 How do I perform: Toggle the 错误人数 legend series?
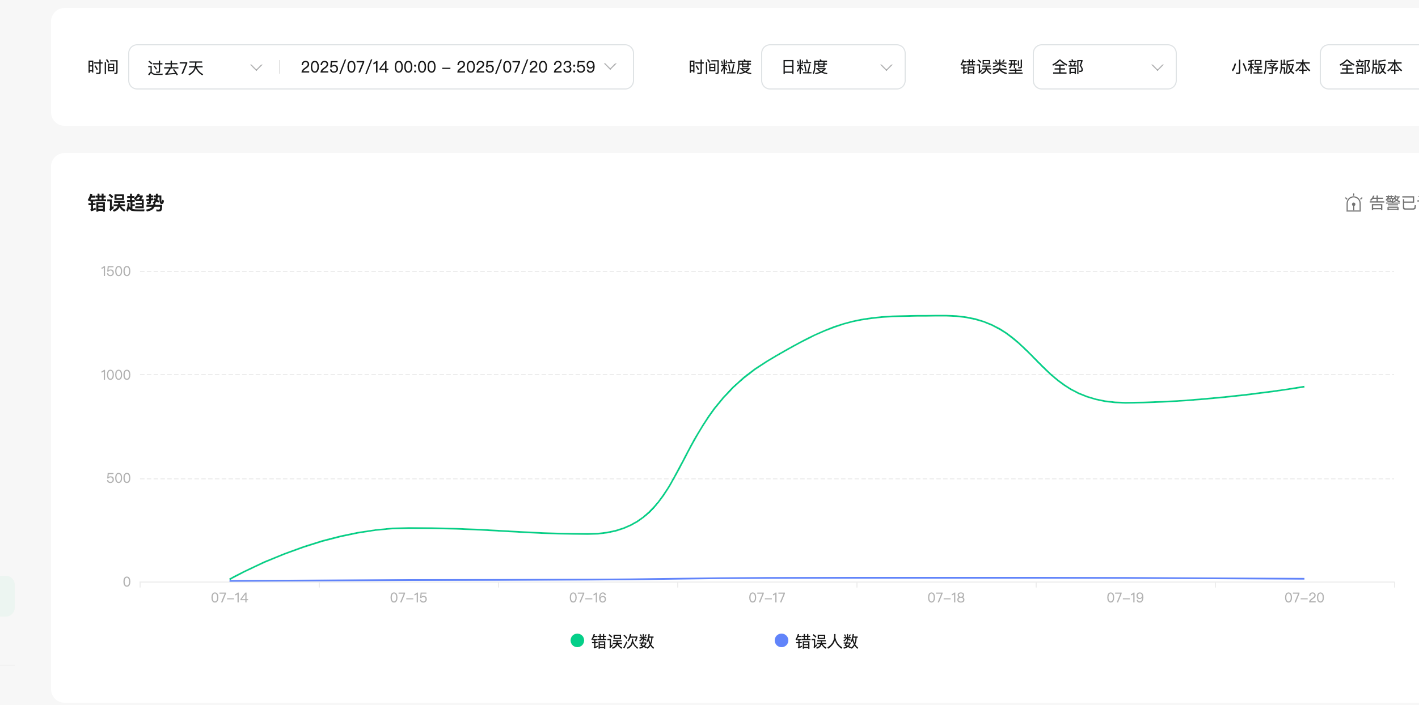pyautogui.click(x=826, y=641)
